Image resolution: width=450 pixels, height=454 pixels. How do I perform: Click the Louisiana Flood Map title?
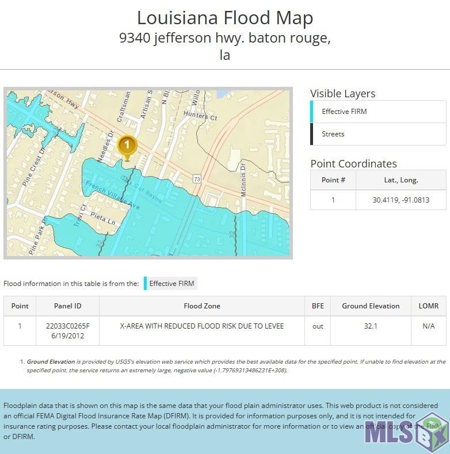pos(225,18)
